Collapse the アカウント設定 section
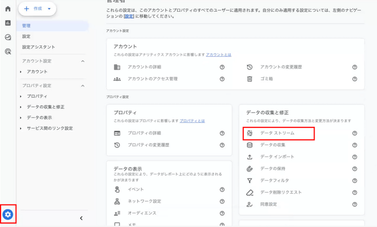The width and height of the screenshot is (377, 227). point(83,61)
